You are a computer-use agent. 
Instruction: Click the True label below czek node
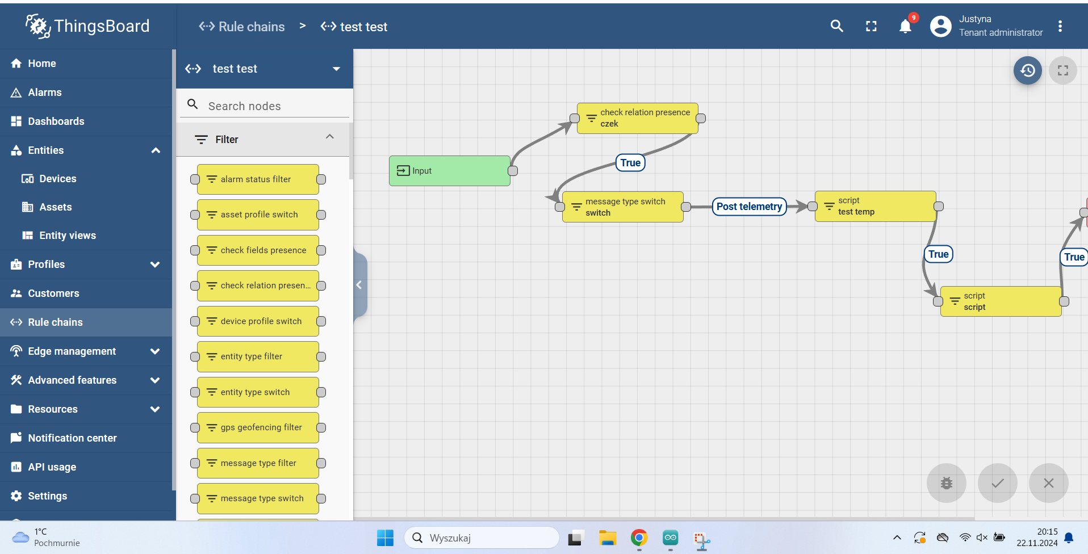pos(630,163)
